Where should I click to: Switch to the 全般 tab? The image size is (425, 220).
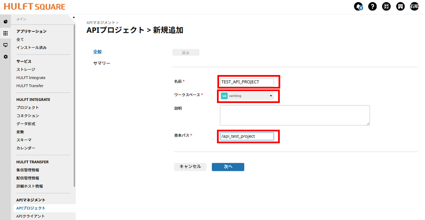pos(98,52)
